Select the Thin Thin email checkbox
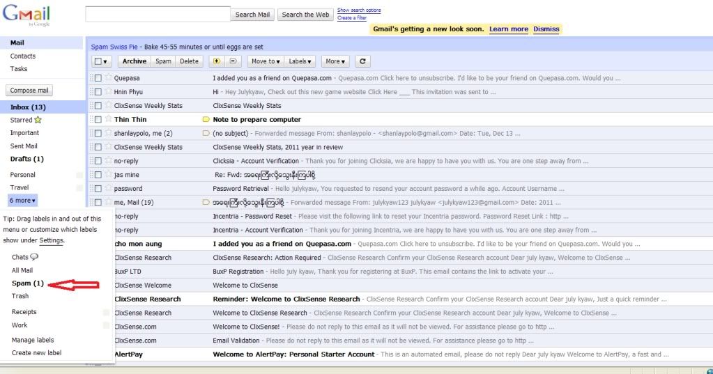 [x=98, y=120]
